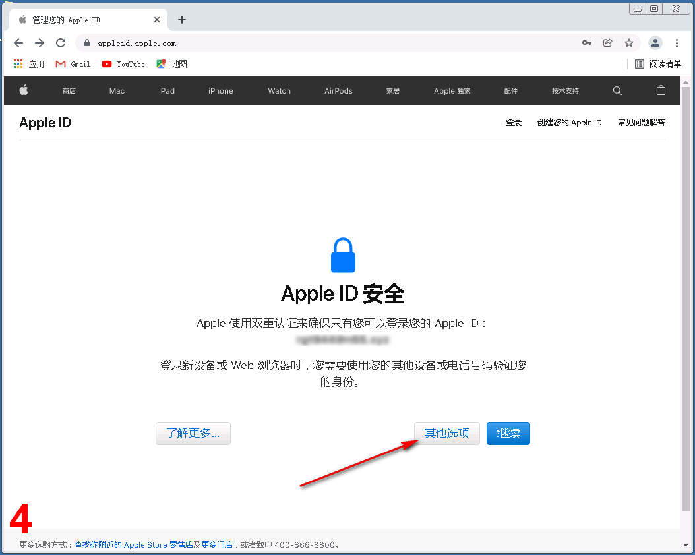The height and width of the screenshot is (555, 695).
Task: Open the 常见问题解答 FAQ link
Action: point(642,122)
